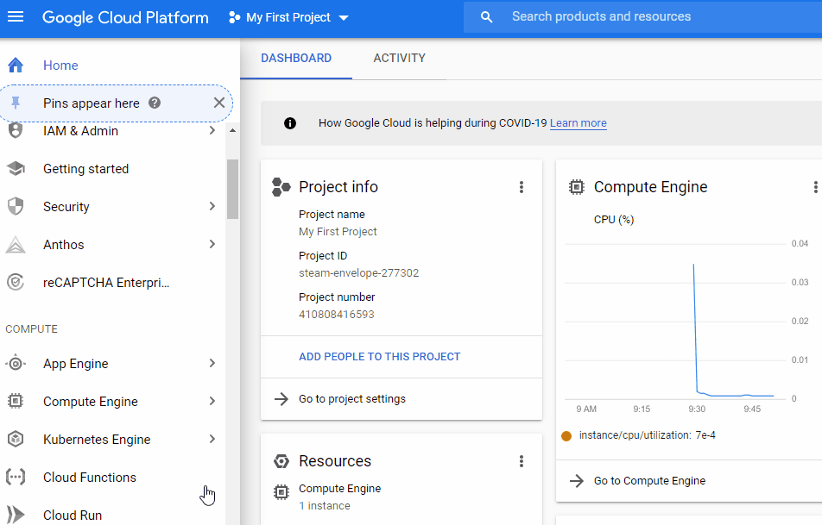Click the Google Cloud Platform logo text
This screenshot has width=822, height=525.
pos(125,17)
